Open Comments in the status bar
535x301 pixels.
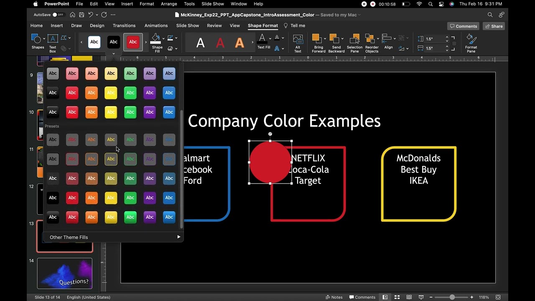362,297
